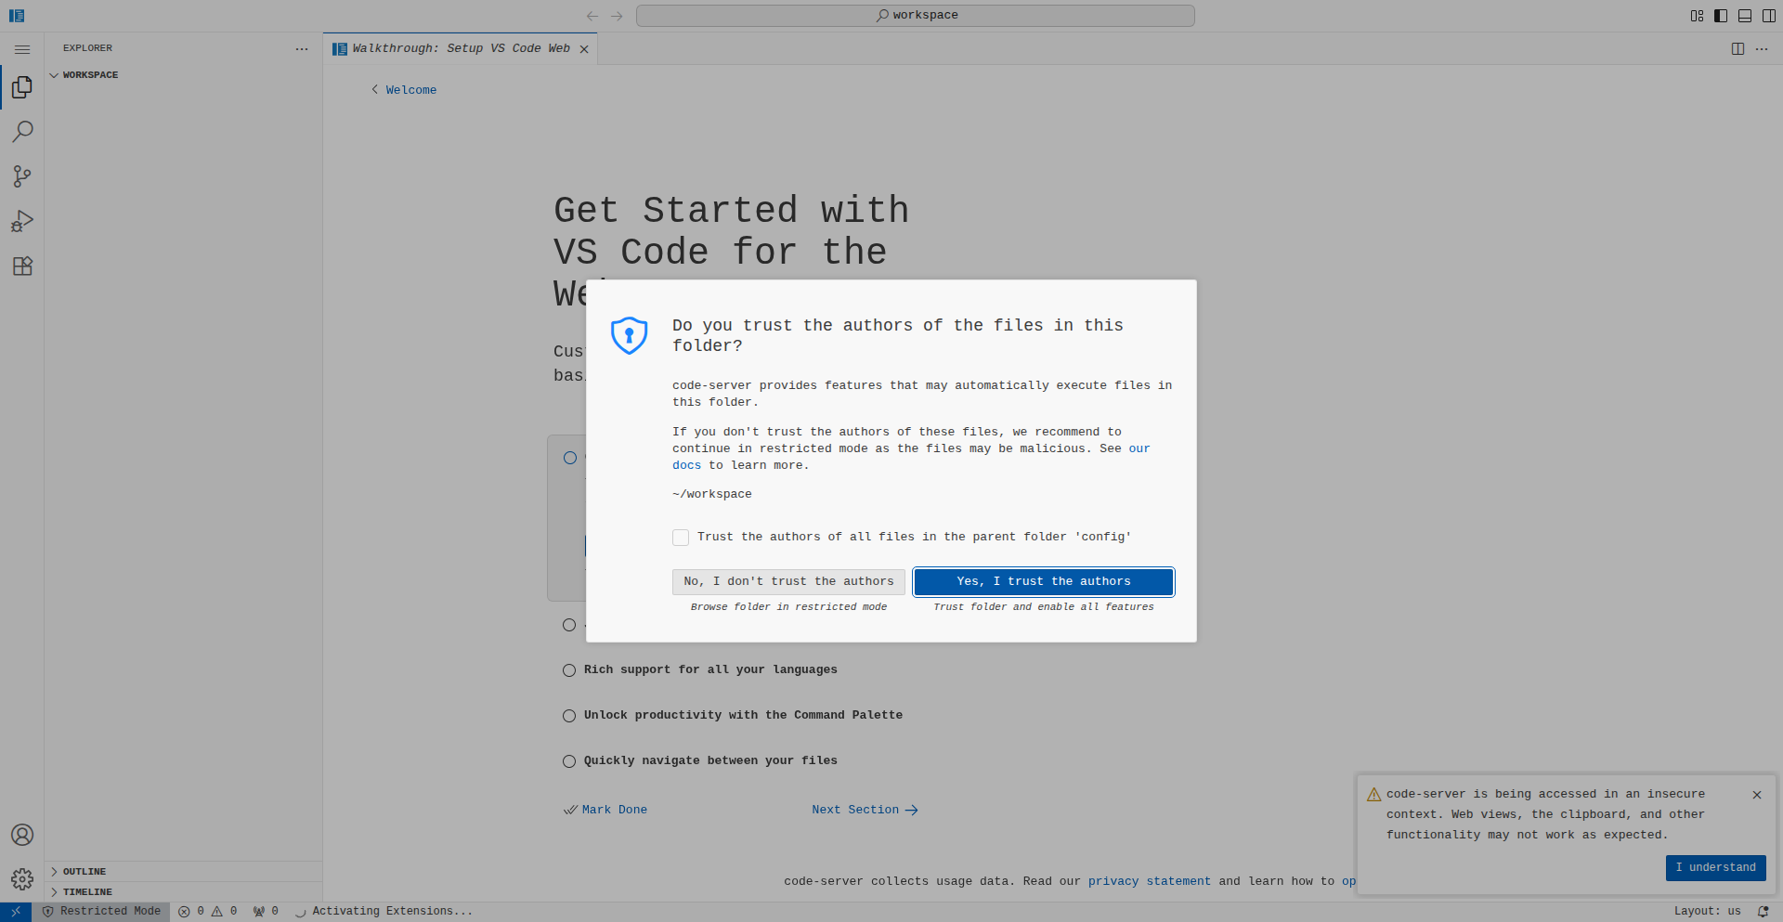Open the Explorer view in activity bar
Image resolution: width=1783 pixels, height=922 pixels.
(x=22, y=87)
